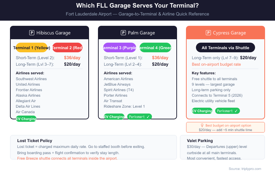275x172 pixels.
Task: Click the lightbulb icon in budget tip
Action: pyautogui.click(x=202, y=126)
